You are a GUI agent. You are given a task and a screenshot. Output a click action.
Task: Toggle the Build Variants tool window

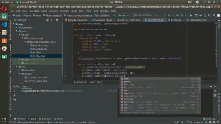[x=10, y=84]
